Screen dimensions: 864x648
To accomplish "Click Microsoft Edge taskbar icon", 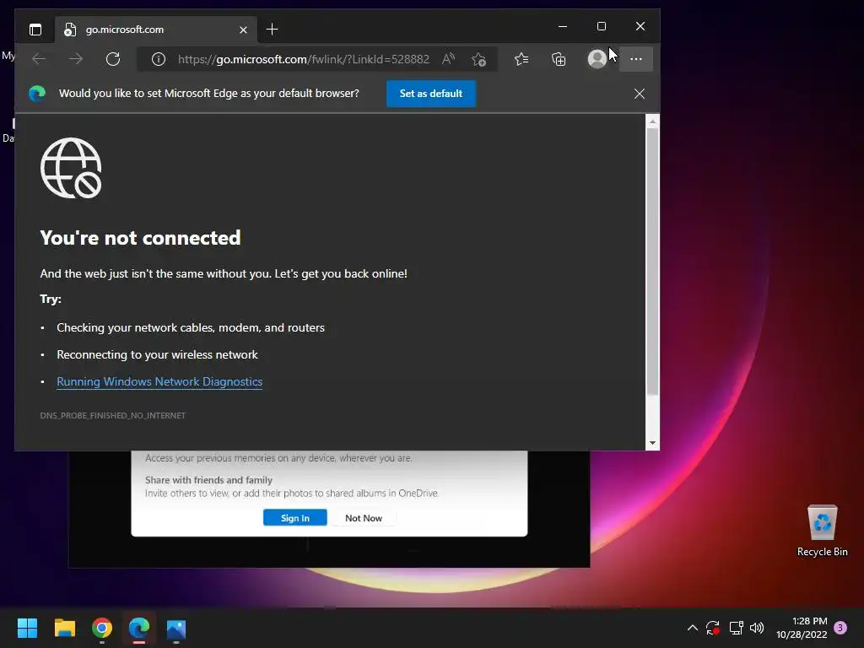I will pyautogui.click(x=139, y=628).
